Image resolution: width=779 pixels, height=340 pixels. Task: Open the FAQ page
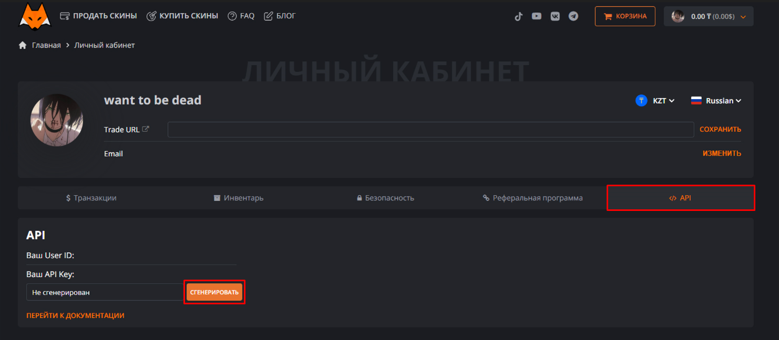pyautogui.click(x=241, y=16)
